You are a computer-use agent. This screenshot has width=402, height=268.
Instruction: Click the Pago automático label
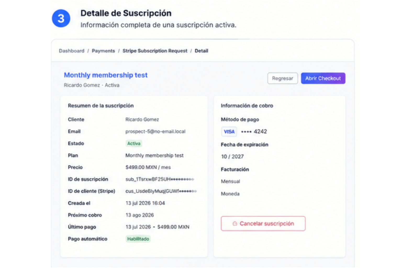pos(87,239)
